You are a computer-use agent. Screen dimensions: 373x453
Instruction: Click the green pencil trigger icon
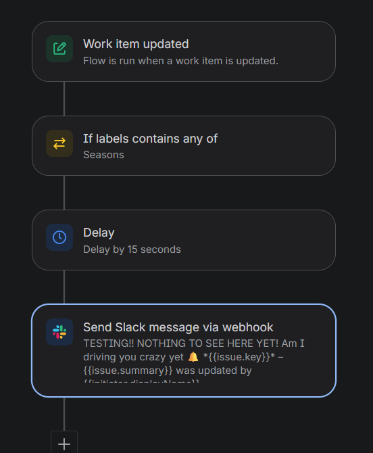click(x=59, y=49)
